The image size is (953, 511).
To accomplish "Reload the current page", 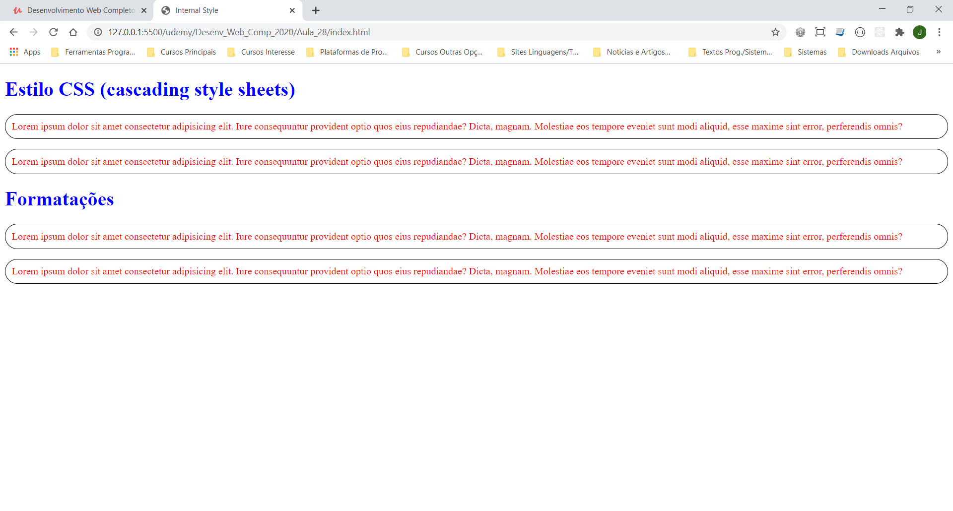I will tap(53, 32).
